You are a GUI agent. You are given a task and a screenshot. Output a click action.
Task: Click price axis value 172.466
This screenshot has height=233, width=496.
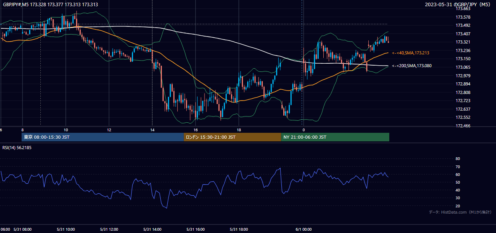463,126
